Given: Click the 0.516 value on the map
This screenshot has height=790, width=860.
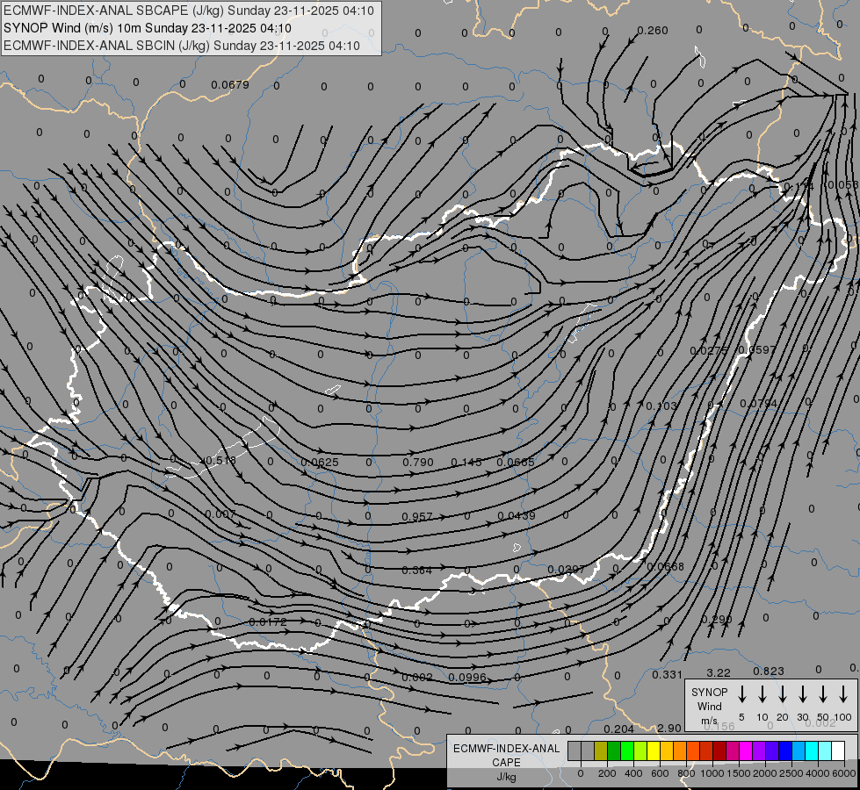Looking at the screenshot, I should point(220,461).
